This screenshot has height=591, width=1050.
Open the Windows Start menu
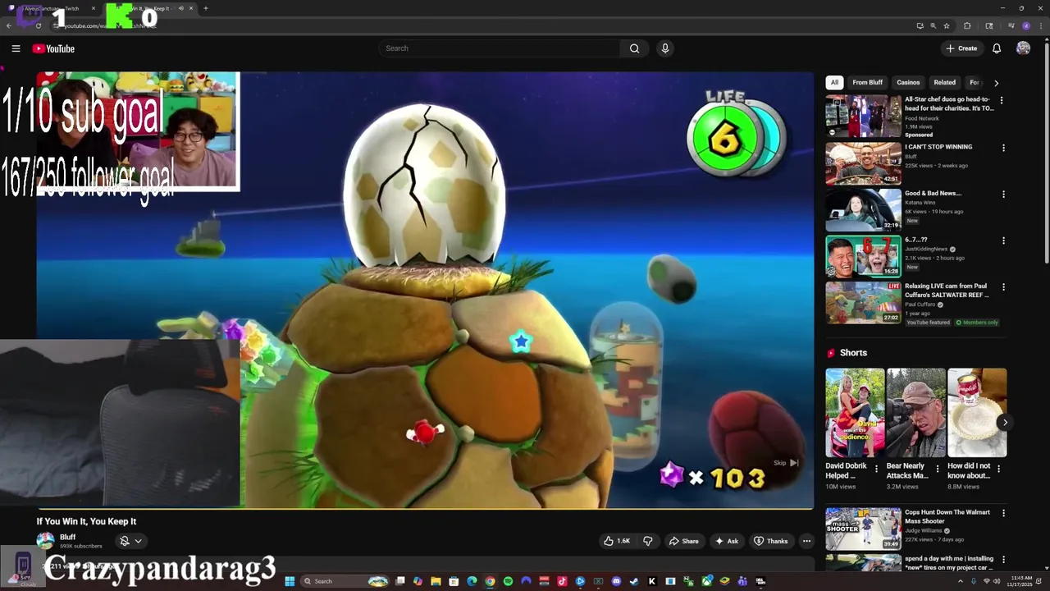pyautogui.click(x=290, y=581)
